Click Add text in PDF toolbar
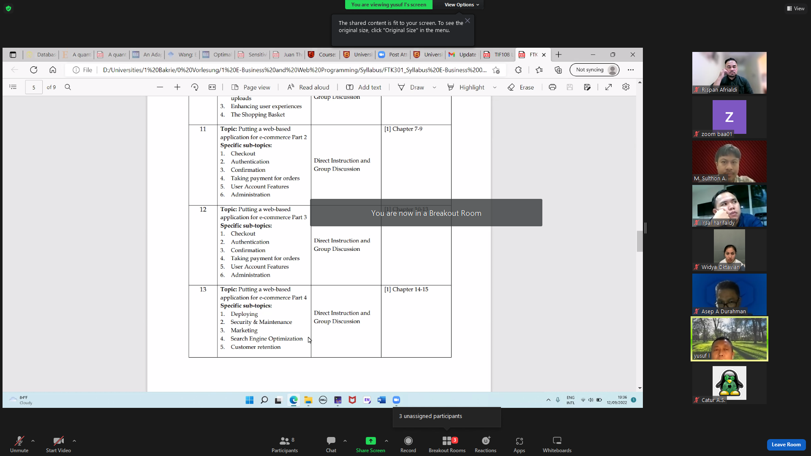This screenshot has height=456, width=811. click(364, 87)
